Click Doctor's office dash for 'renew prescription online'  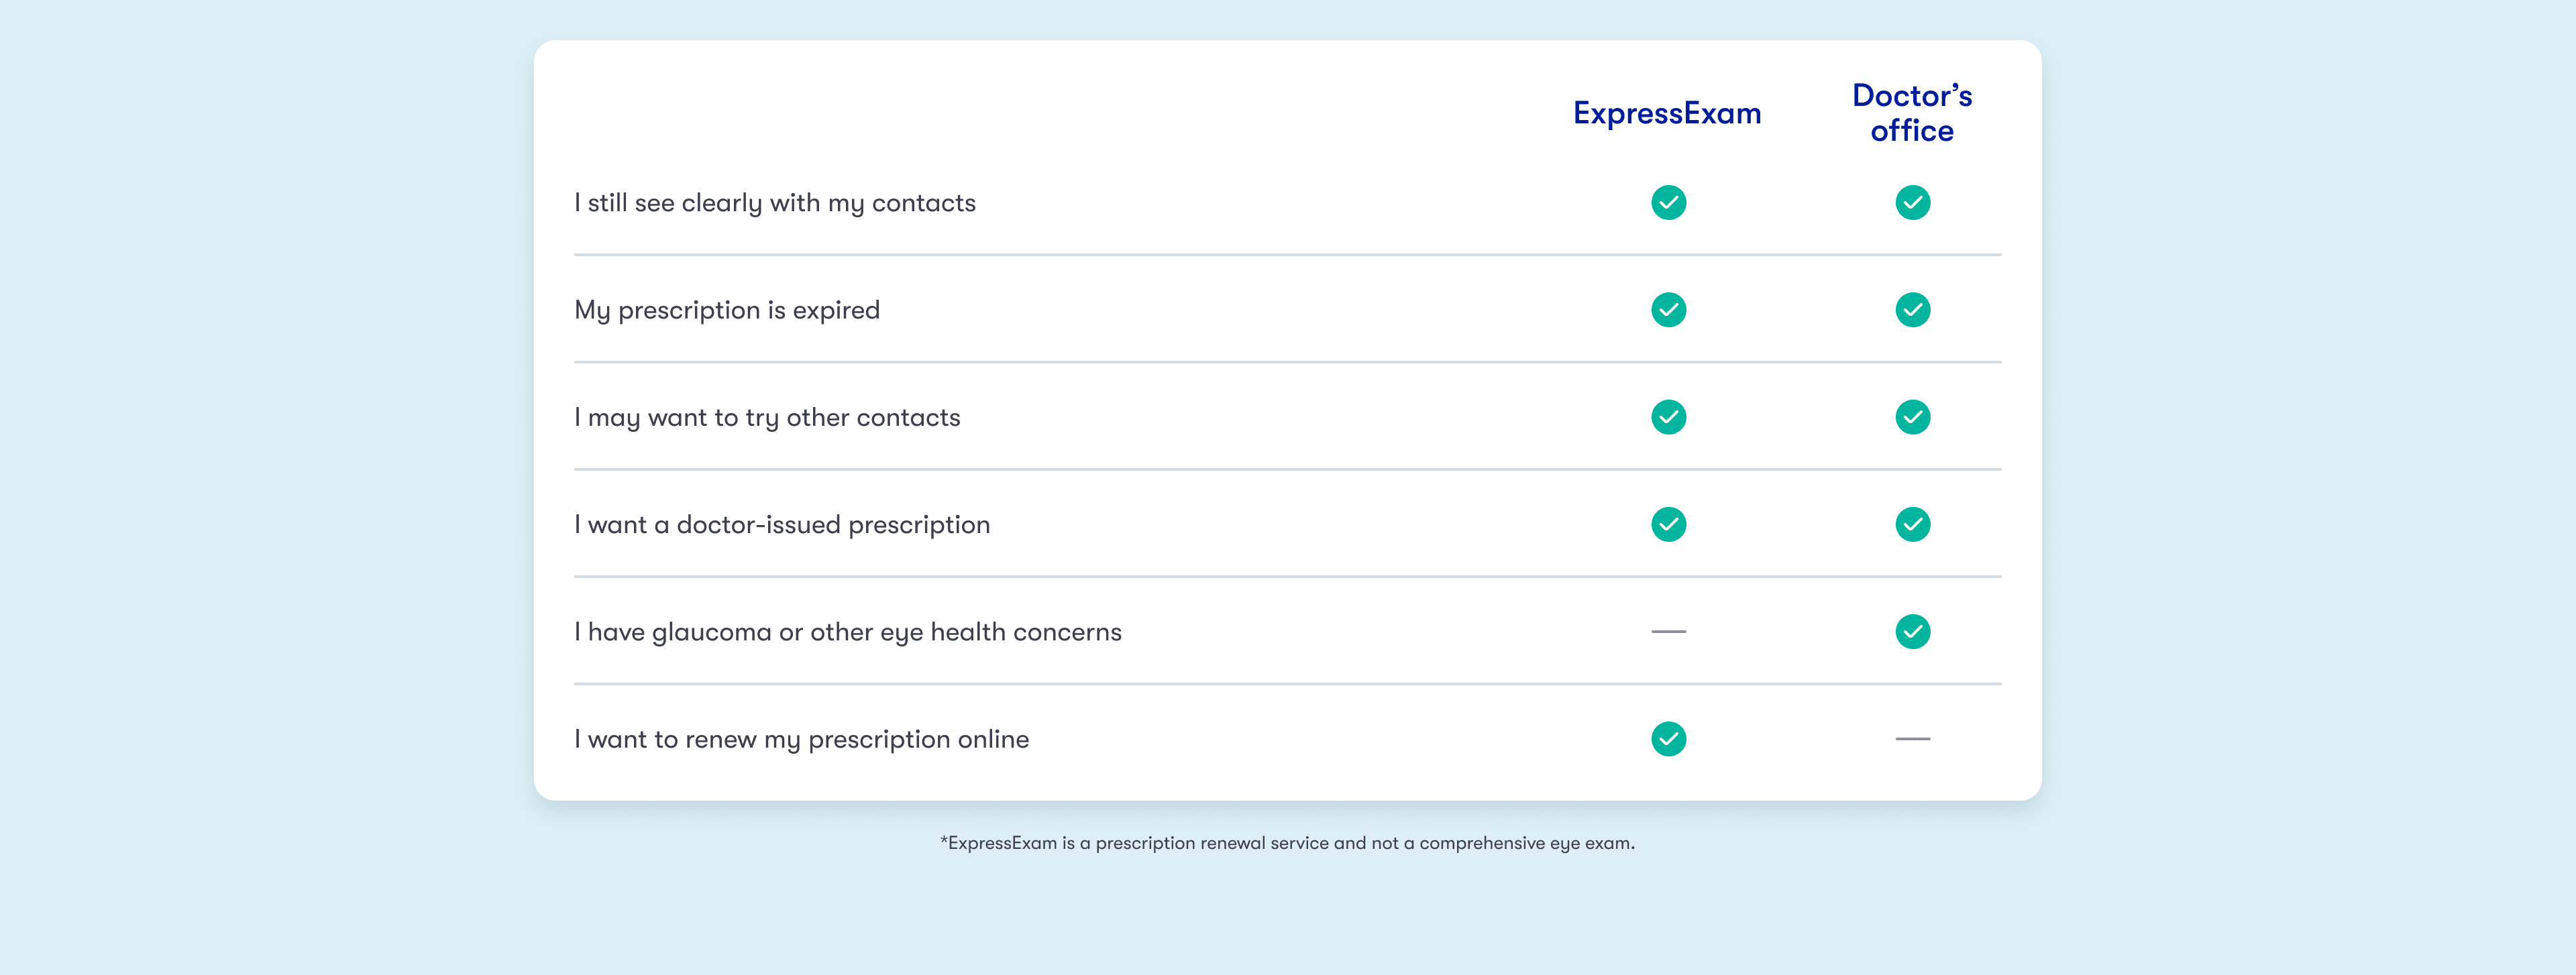[x=1912, y=739]
